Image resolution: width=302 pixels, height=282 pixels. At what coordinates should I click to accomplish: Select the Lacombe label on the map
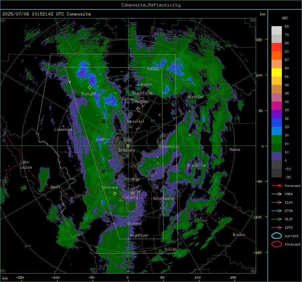coord(145,84)
